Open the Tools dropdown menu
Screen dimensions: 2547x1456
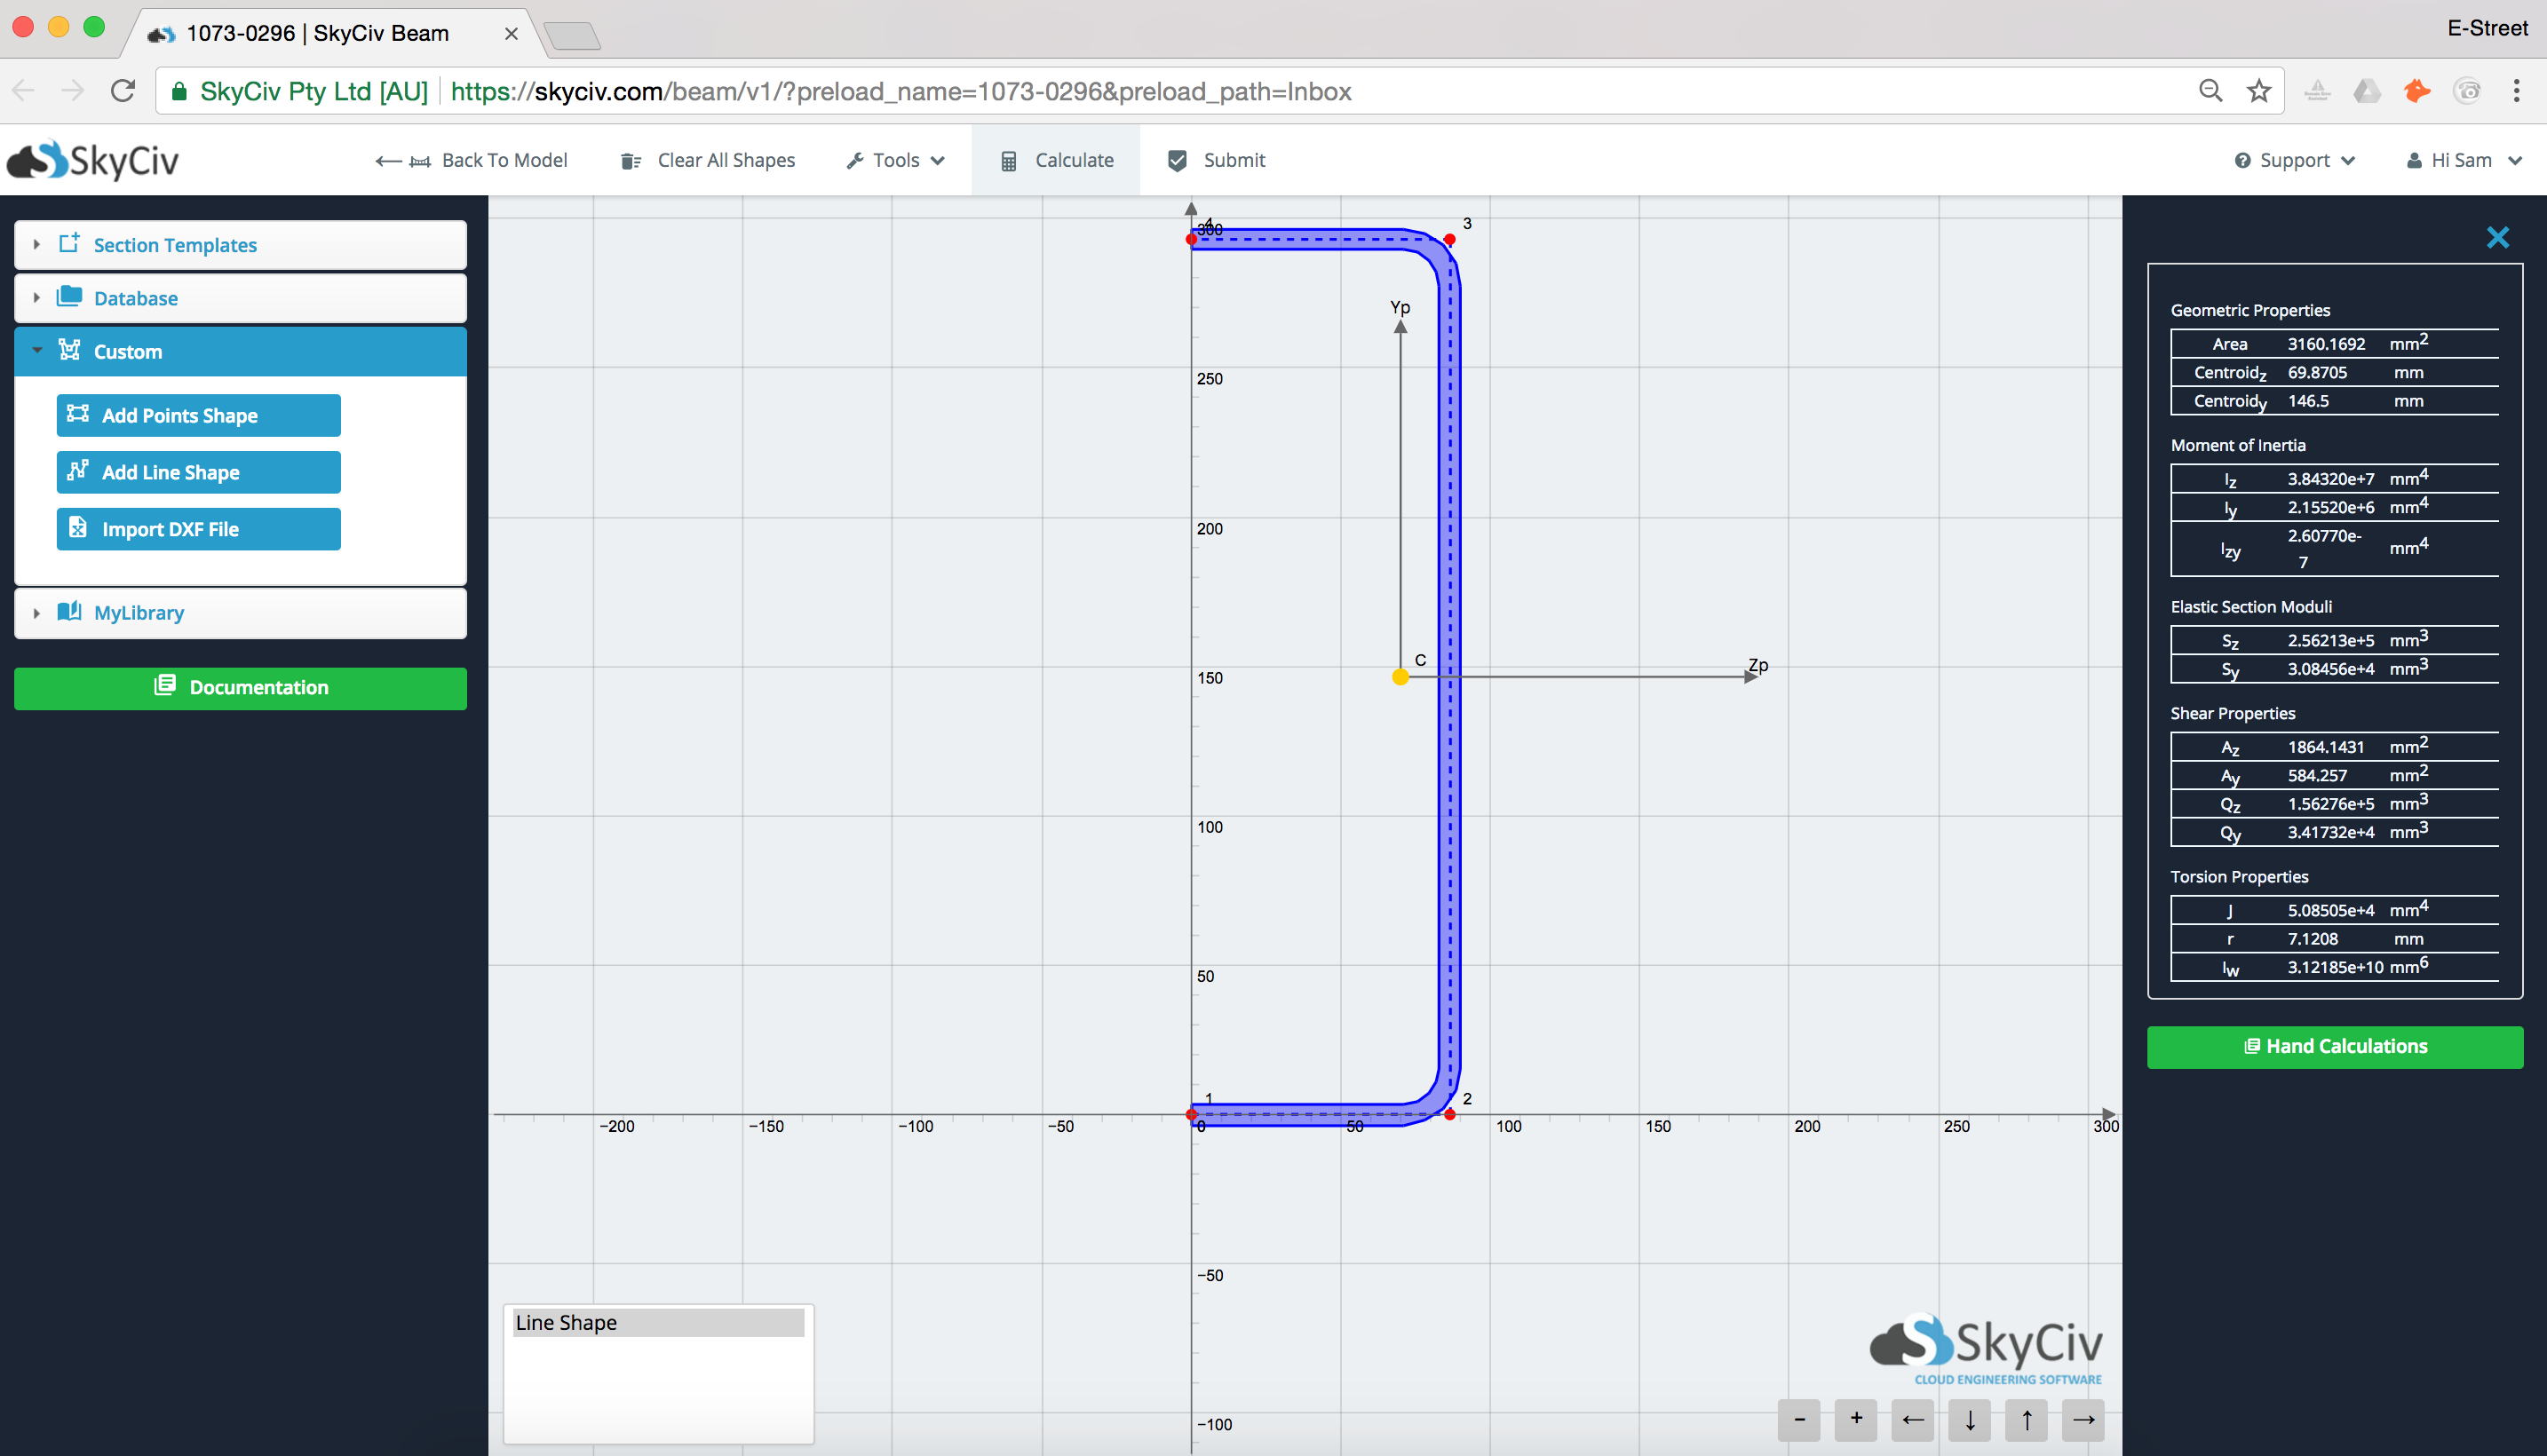pyautogui.click(x=895, y=160)
